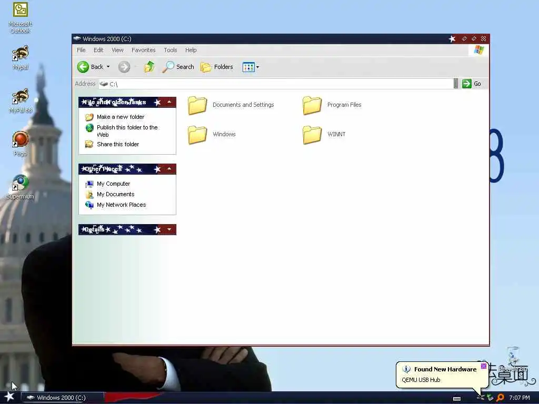The image size is (539, 404).
Task: Open the View menu
Action: click(117, 50)
